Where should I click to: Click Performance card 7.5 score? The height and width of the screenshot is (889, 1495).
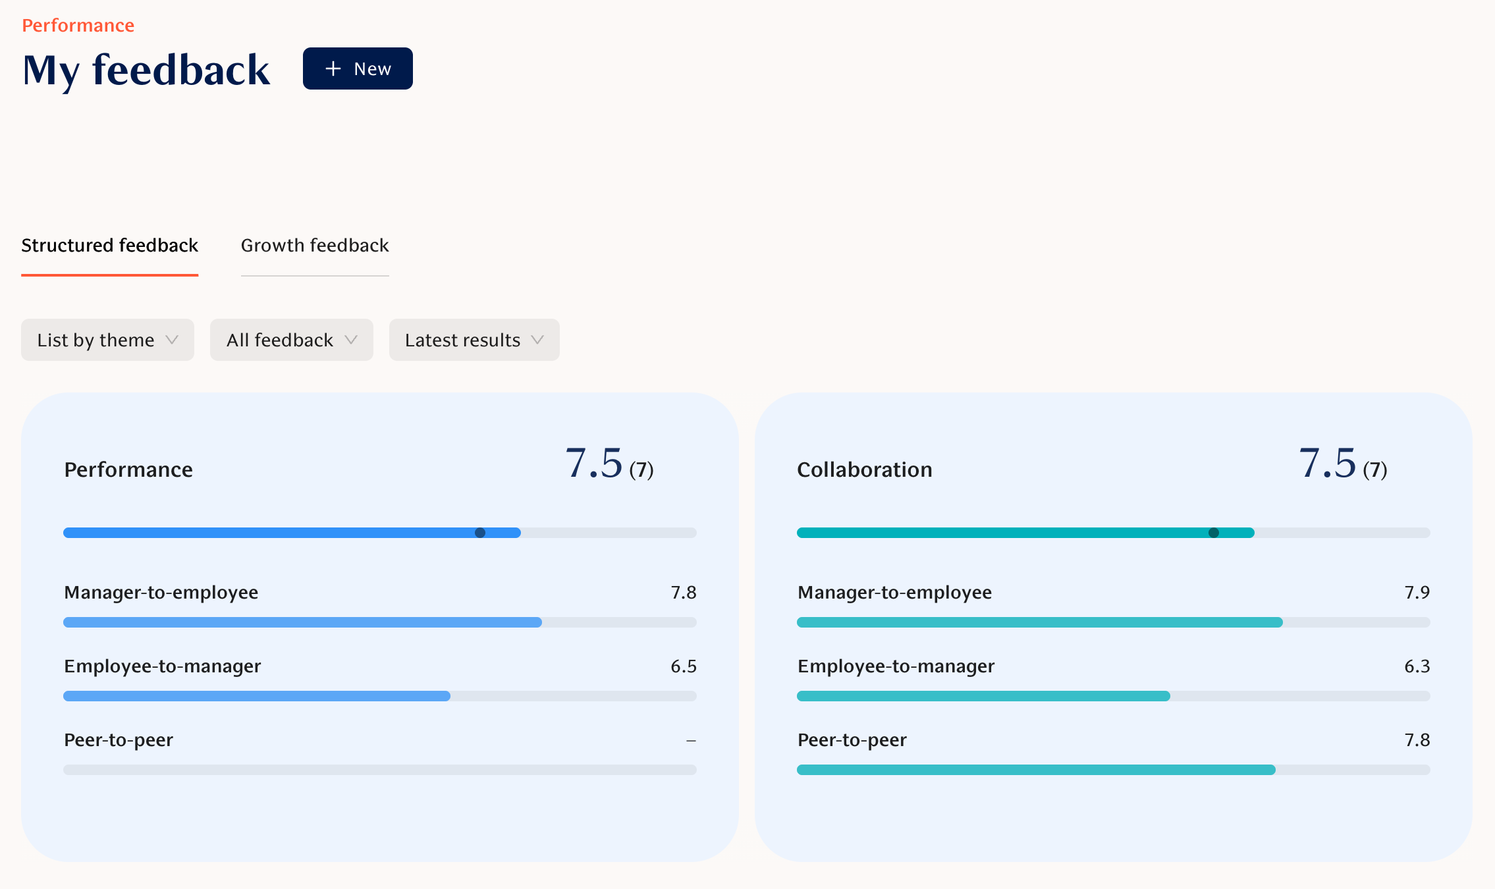[x=594, y=463]
